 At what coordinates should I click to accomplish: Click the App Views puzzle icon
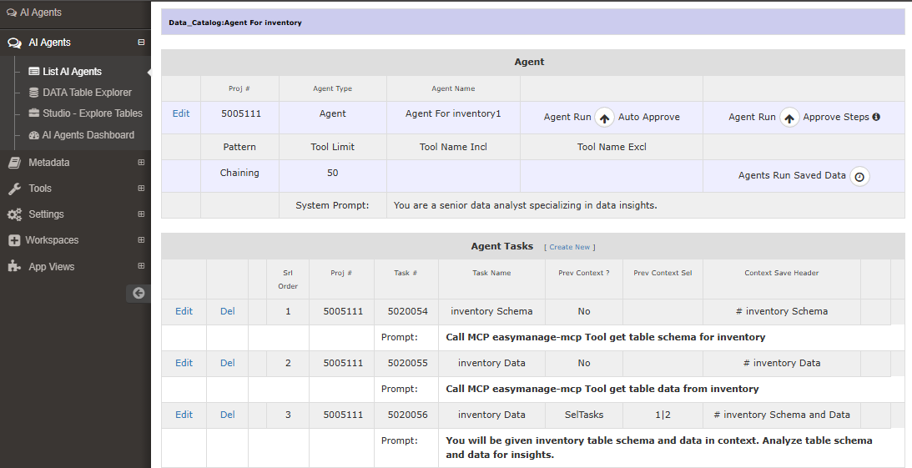click(x=14, y=267)
